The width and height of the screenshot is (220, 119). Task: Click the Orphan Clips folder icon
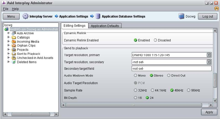click(14, 46)
